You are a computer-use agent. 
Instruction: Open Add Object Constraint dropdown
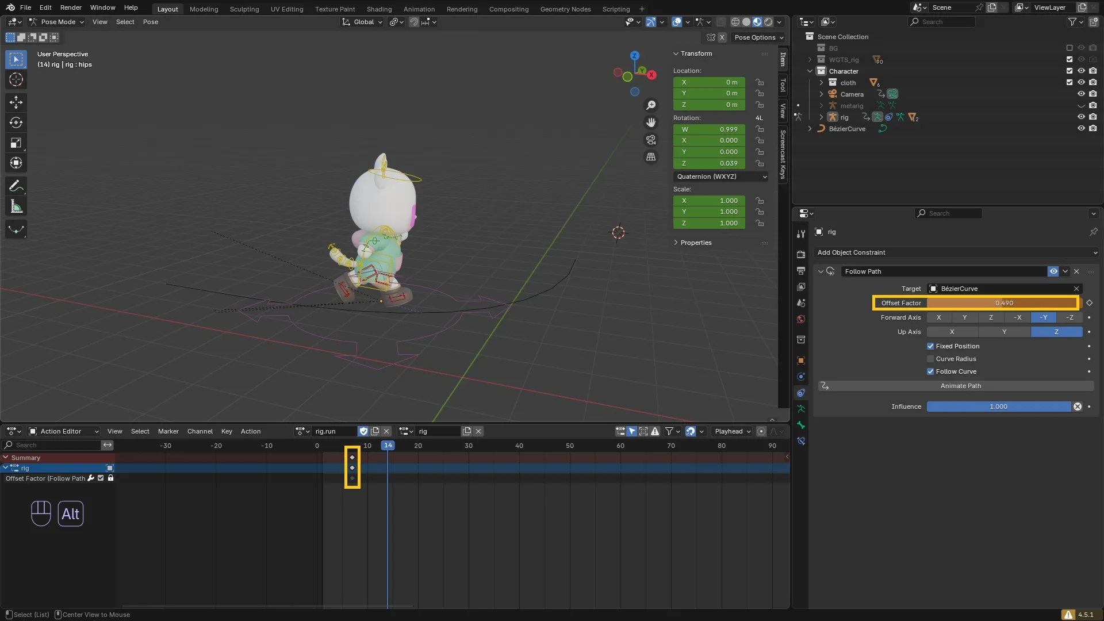pyautogui.click(x=957, y=252)
